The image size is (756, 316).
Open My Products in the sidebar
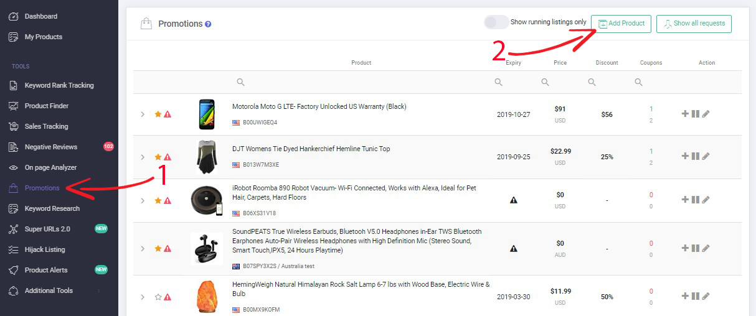coord(44,37)
